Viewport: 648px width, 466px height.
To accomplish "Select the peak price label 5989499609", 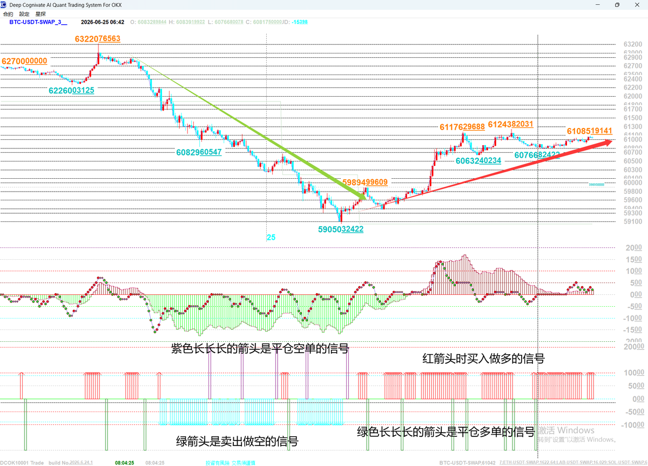I will 364,182.
